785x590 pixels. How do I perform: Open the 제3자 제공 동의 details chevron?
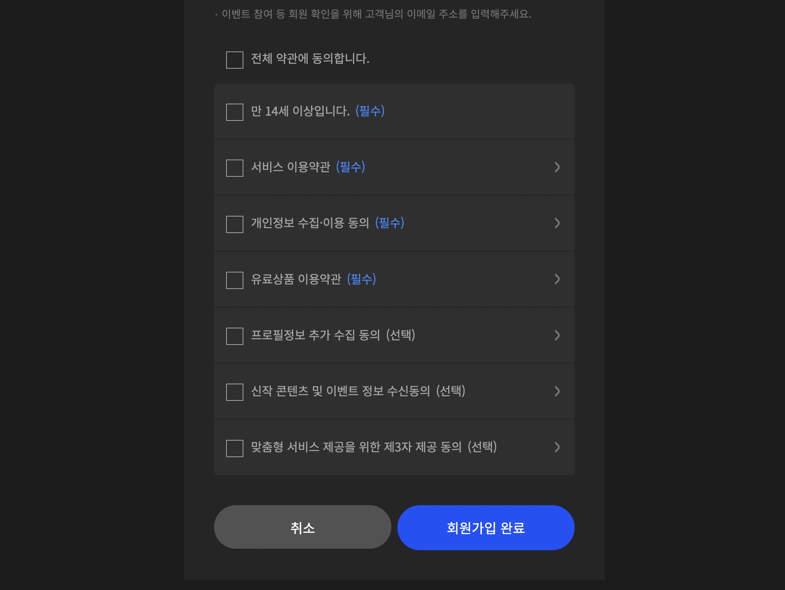coord(557,447)
